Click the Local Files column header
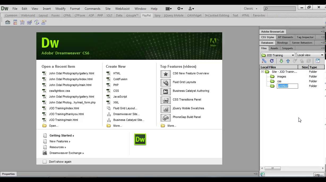326x182 pixels. 279,67
